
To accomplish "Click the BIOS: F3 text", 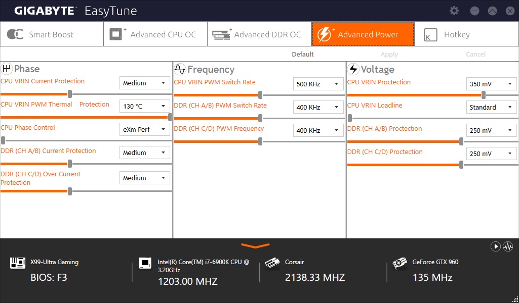I will (x=49, y=277).
